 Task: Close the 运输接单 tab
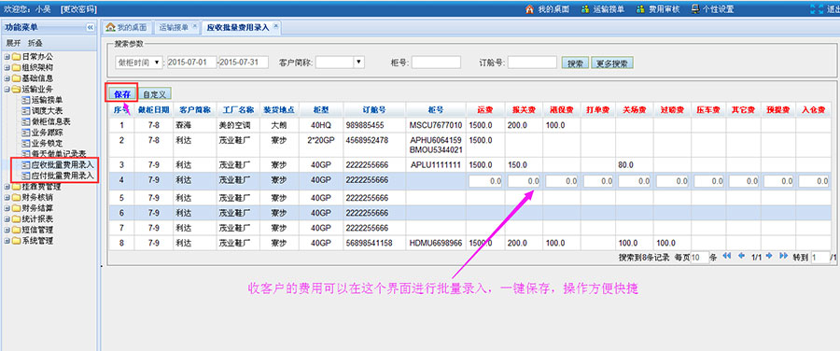pos(195,26)
